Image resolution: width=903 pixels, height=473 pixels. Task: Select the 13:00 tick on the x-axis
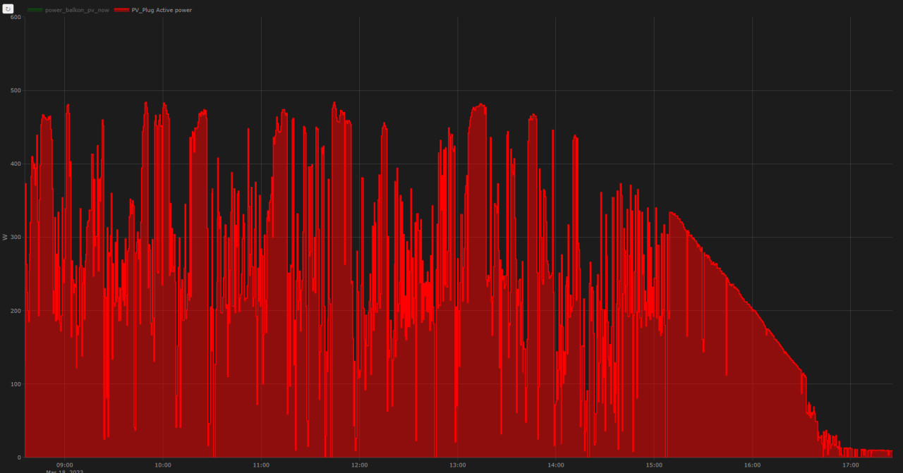457,465
